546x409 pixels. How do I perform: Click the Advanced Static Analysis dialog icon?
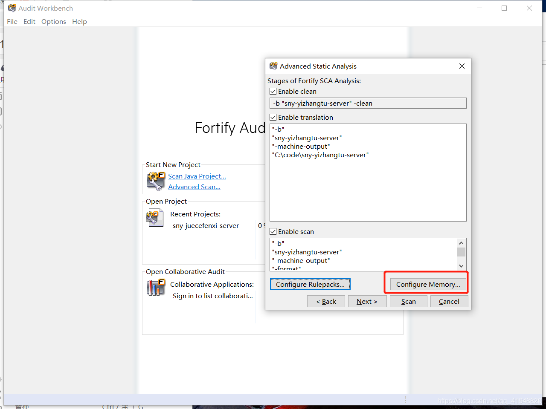[x=273, y=66]
